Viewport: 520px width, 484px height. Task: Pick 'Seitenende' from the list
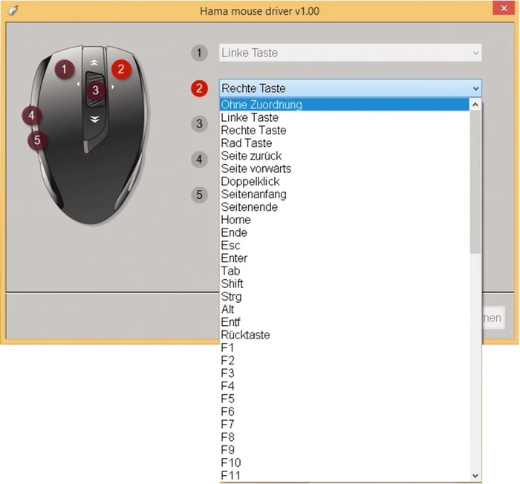point(344,207)
